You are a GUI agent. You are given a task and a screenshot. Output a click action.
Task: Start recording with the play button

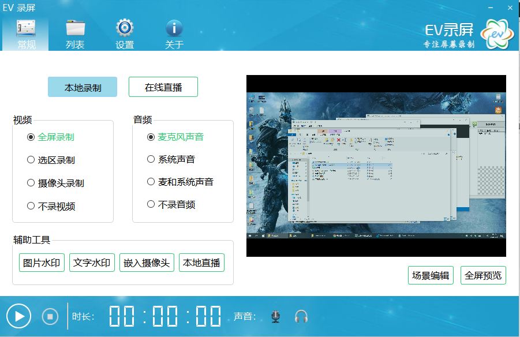click(x=18, y=316)
